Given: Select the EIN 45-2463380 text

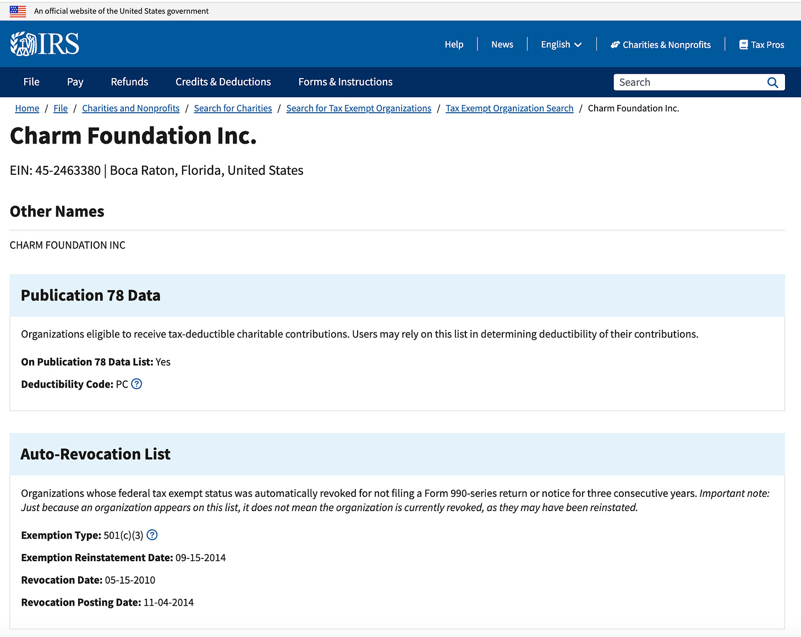Looking at the screenshot, I should (x=56, y=170).
